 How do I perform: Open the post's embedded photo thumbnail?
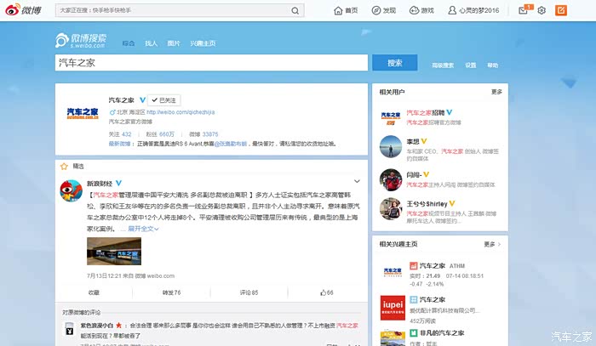(114, 251)
